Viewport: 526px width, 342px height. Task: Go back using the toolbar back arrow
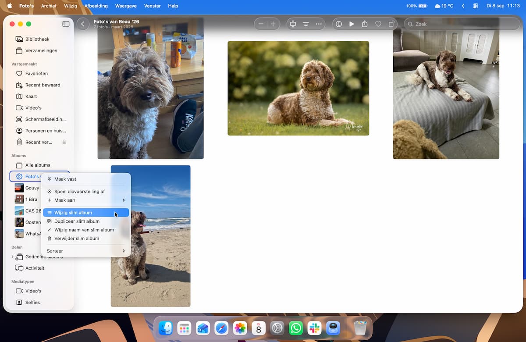(x=83, y=24)
